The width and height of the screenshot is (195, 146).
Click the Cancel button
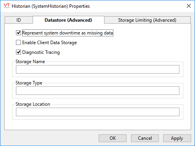tap(145, 138)
